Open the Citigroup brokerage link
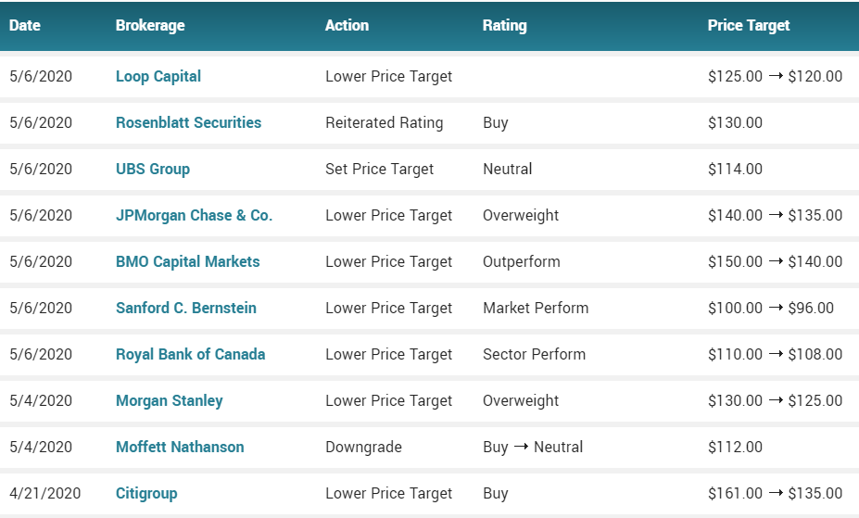The image size is (859, 518). (146, 494)
